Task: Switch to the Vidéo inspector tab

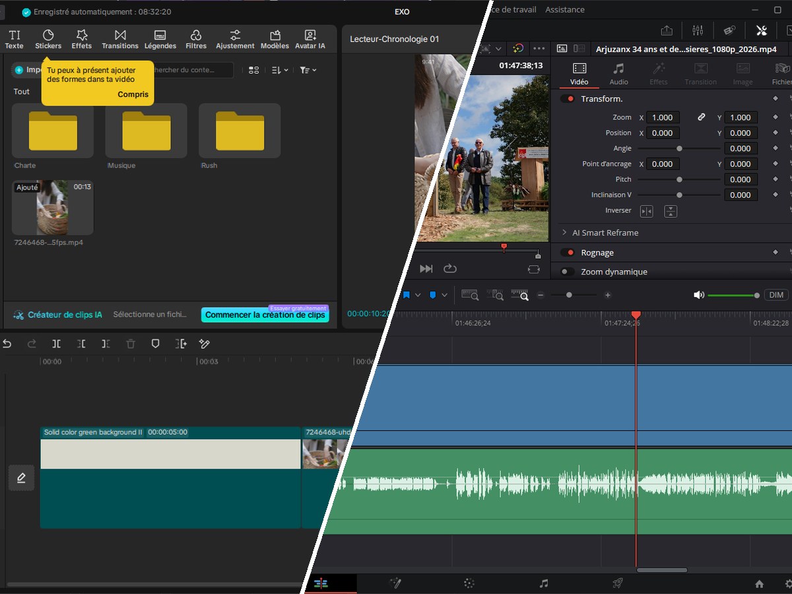Action: [x=579, y=74]
